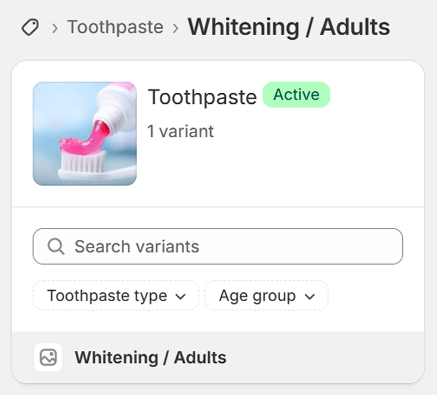This screenshot has height=395, width=437.
Task: Click the image placeholder icon beside variant
Action: [x=48, y=357]
